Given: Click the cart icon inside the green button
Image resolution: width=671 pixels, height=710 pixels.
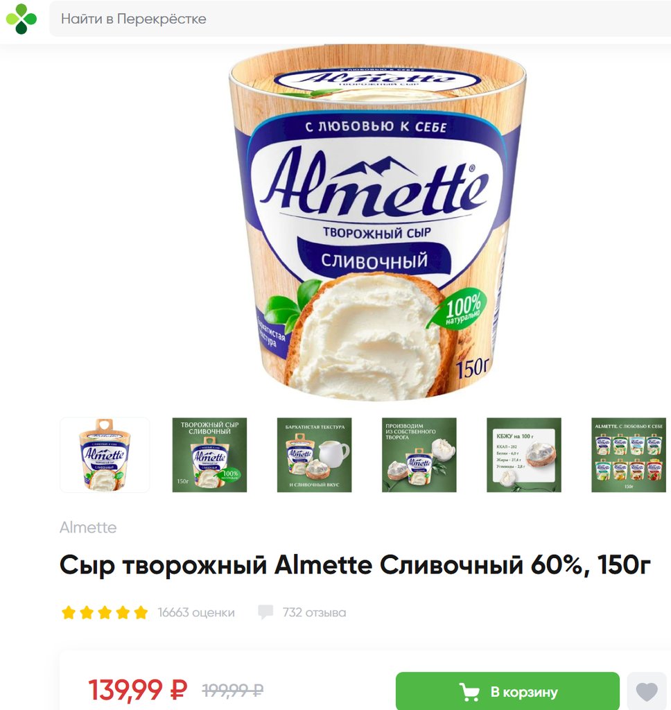Looking at the screenshot, I should 469,692.
